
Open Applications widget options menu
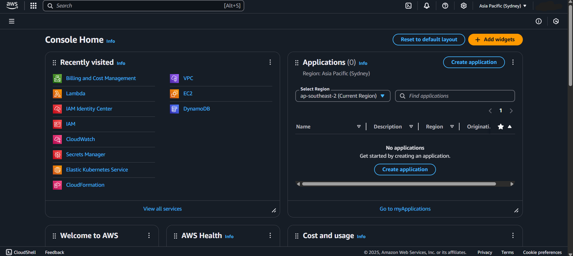pyautogui.click(x=513, y=62)
